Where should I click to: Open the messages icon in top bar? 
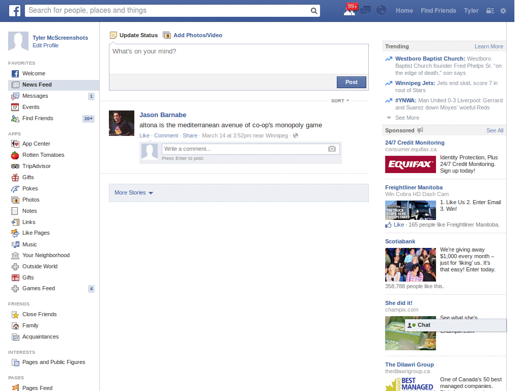[366, 11]
